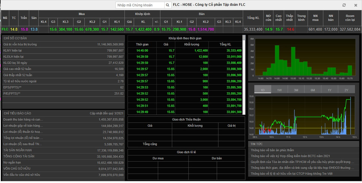Click matched volume 3,000

[203, 100]
